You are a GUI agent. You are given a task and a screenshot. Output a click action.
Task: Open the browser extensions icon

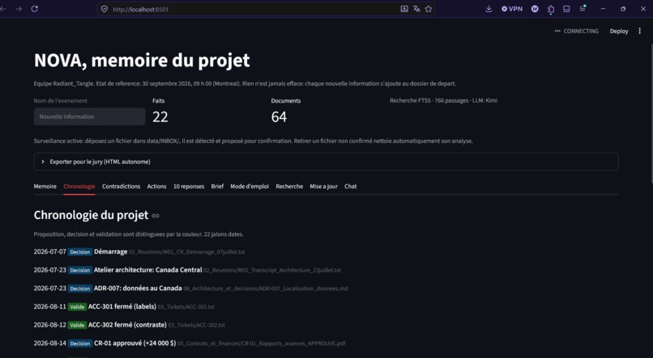click(551, 9)
